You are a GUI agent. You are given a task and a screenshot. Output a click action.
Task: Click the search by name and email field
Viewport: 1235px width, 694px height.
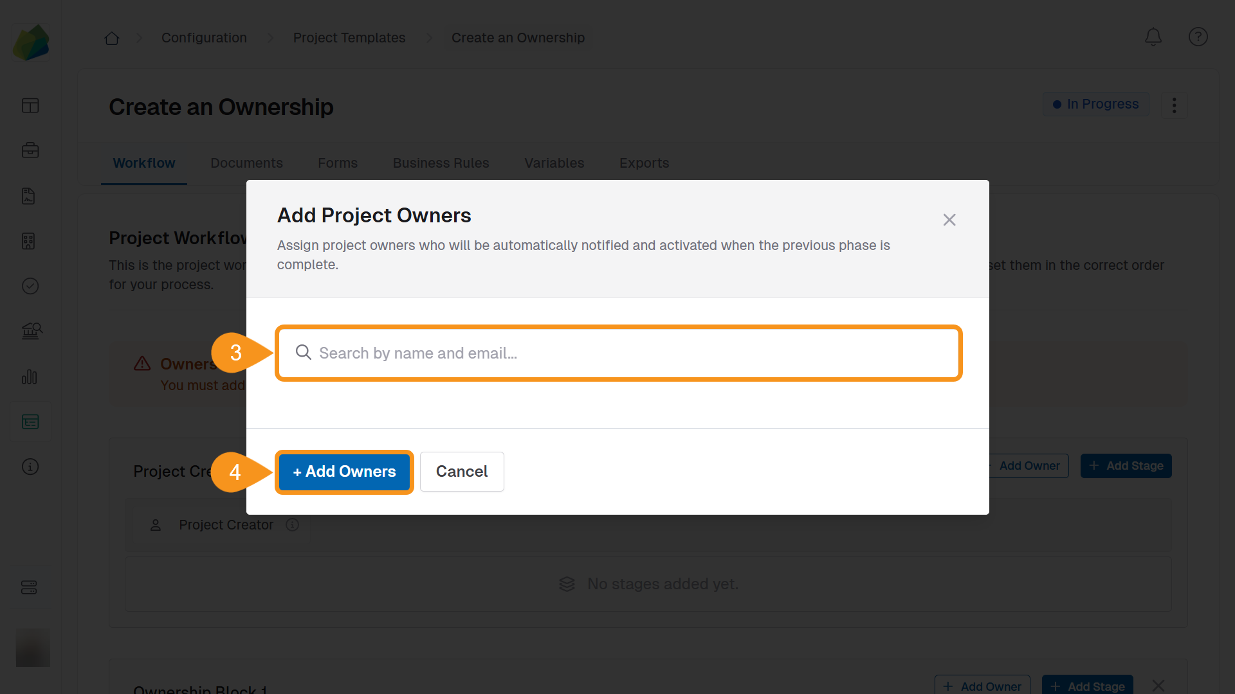point(617,353)
